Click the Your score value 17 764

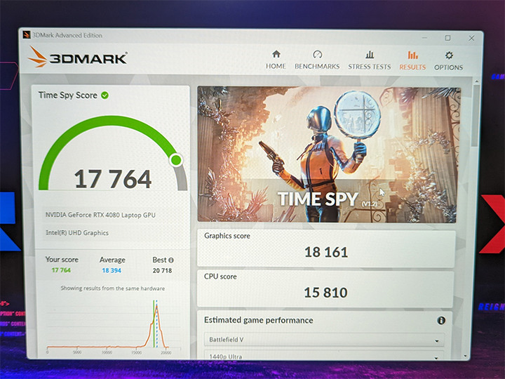(x=61, y=270)
